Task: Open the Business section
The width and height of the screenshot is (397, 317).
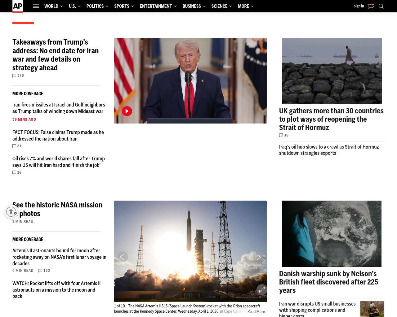Action: (192, 6)
